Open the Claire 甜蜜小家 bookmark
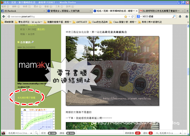The height and width of the screenshot is (136, 190). [123, 22]
